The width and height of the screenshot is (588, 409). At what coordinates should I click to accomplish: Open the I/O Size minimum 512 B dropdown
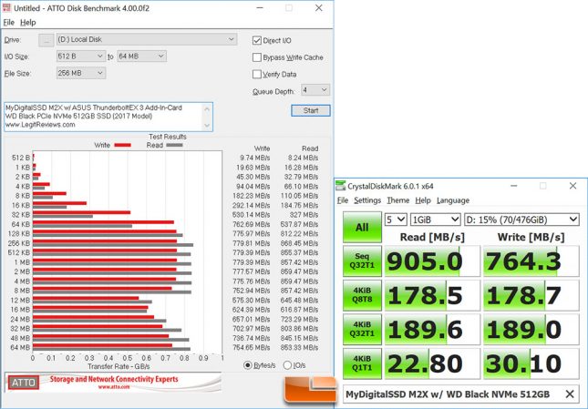(80, 56)
